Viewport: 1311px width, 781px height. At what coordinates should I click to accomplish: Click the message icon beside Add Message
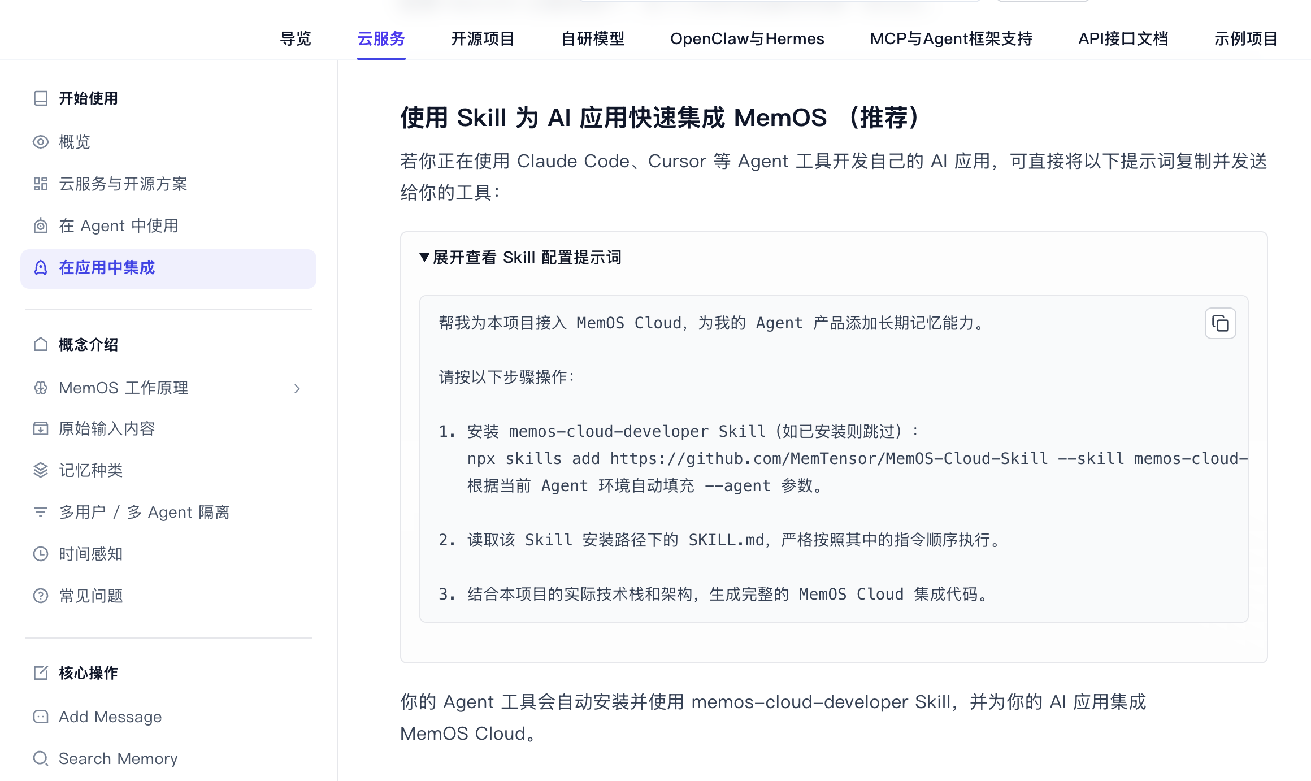[41, 717]
